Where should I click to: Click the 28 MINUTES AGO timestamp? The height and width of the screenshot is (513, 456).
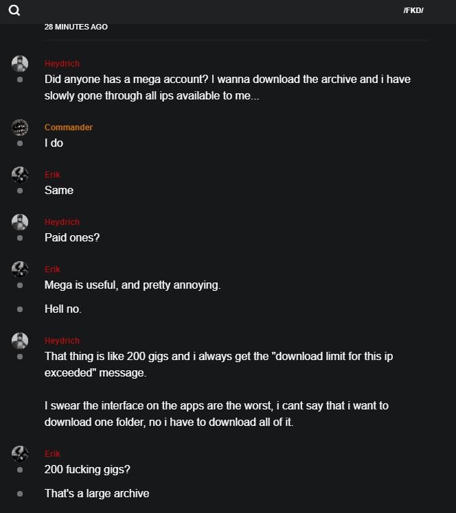coord(76,27)
